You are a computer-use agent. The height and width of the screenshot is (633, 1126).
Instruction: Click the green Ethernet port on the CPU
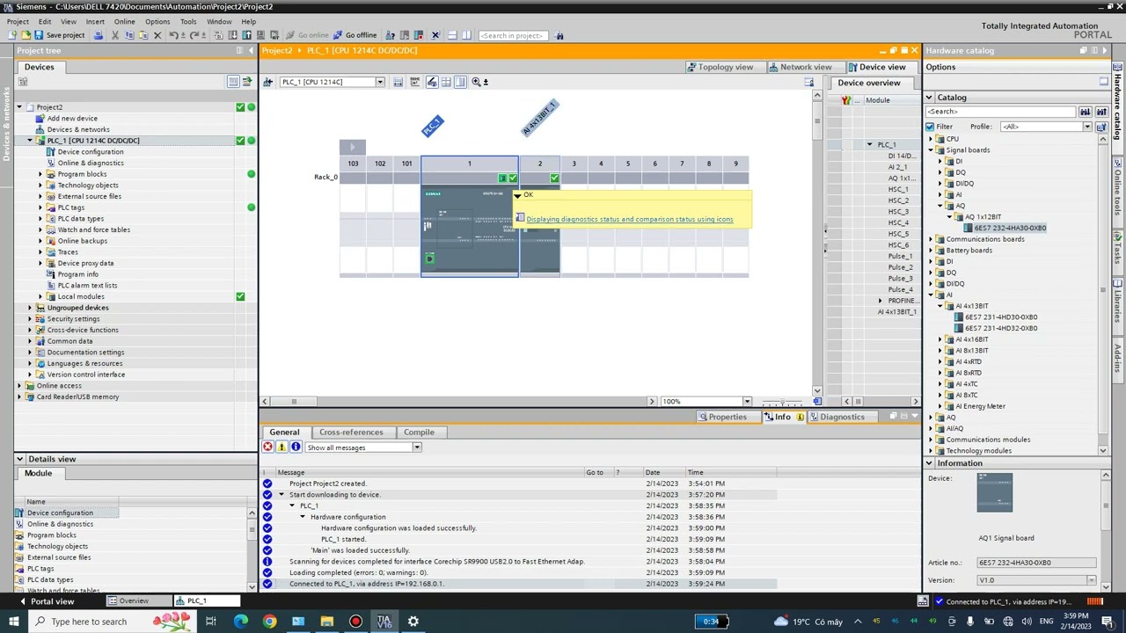click(429, 258)
